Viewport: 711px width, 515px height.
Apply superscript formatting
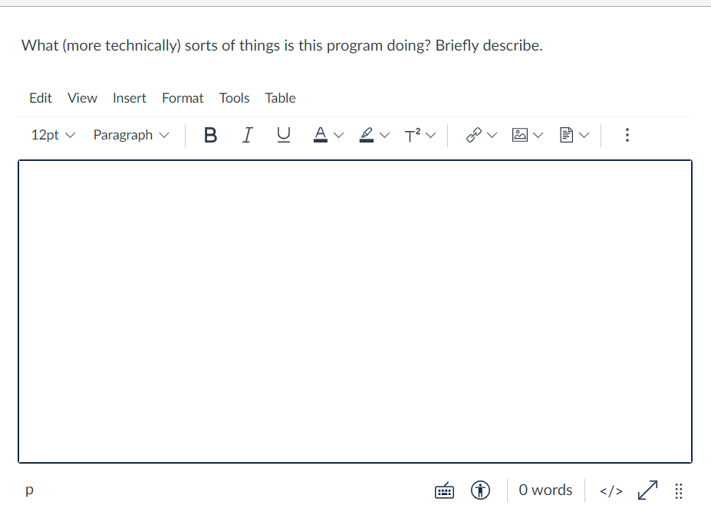(414, 135)
